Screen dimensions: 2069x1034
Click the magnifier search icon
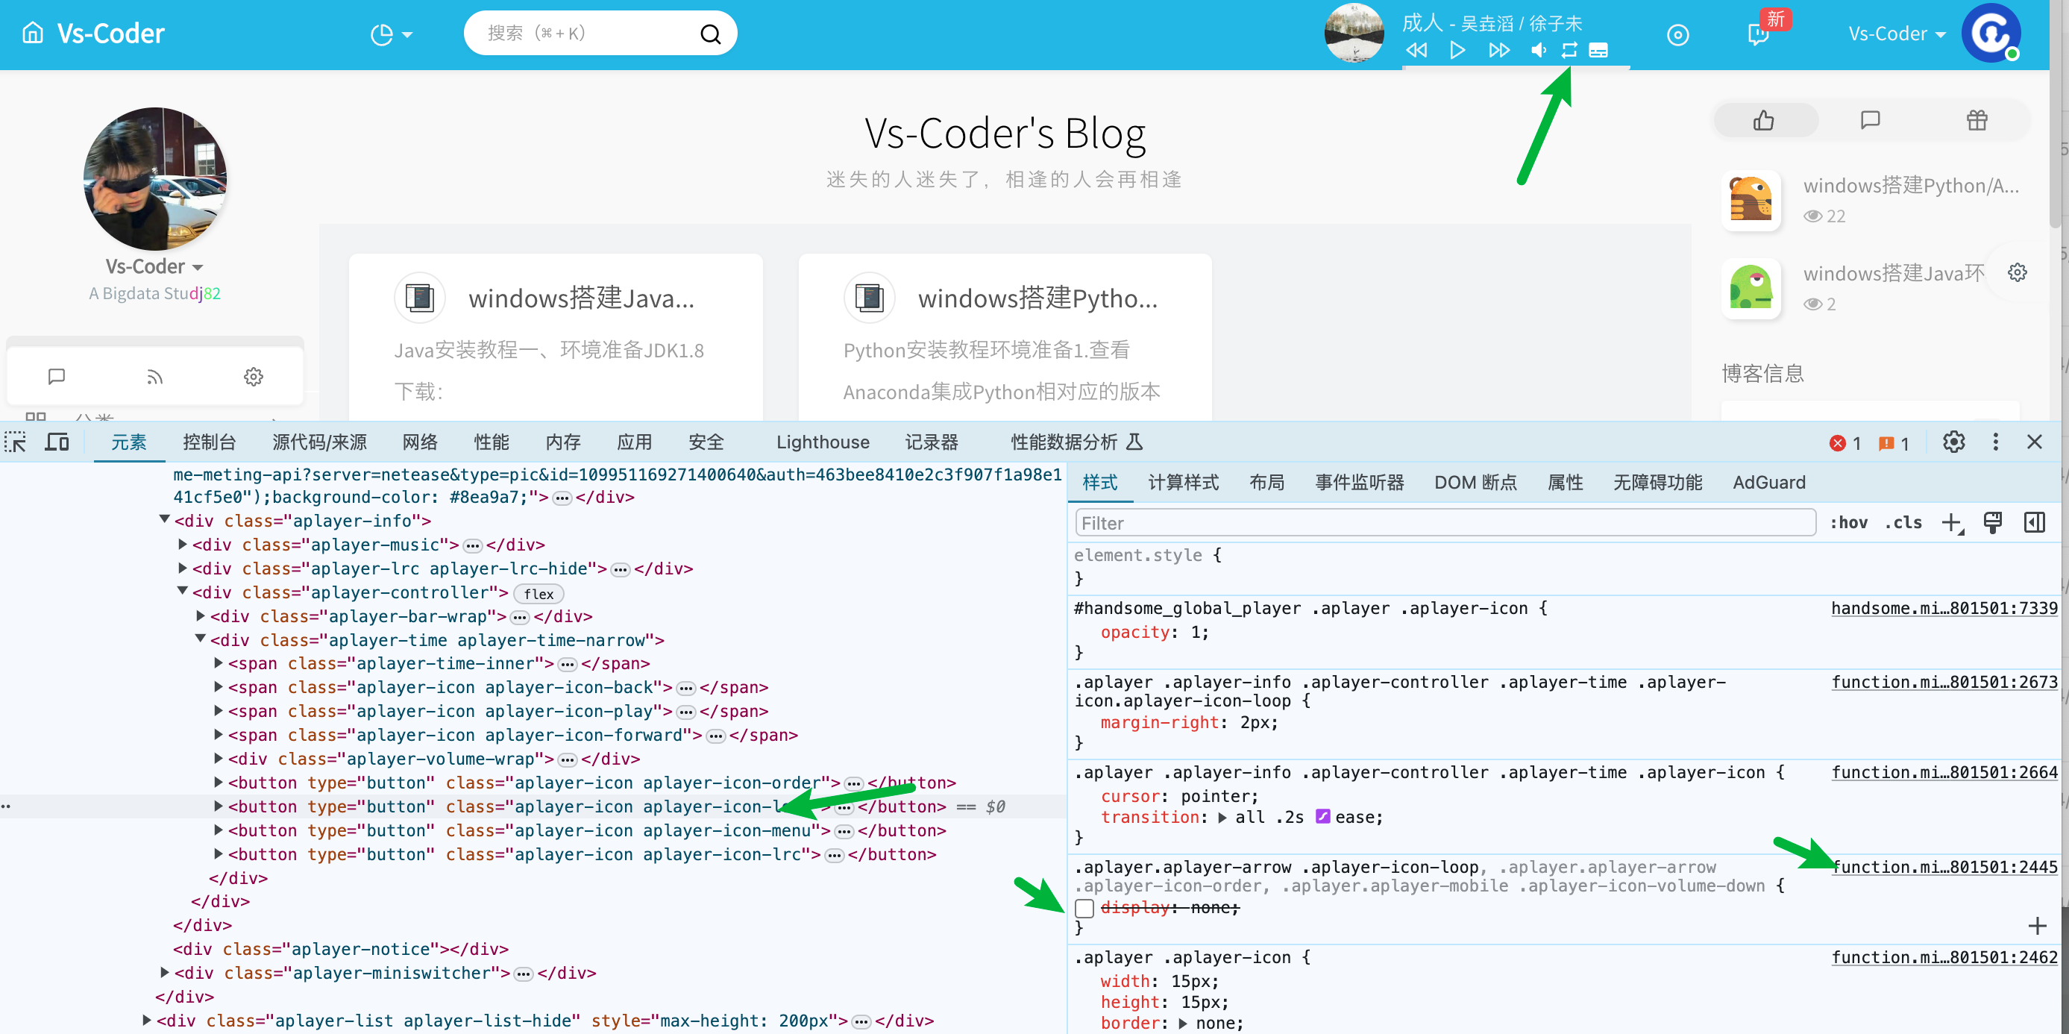(x=710, y=34)
